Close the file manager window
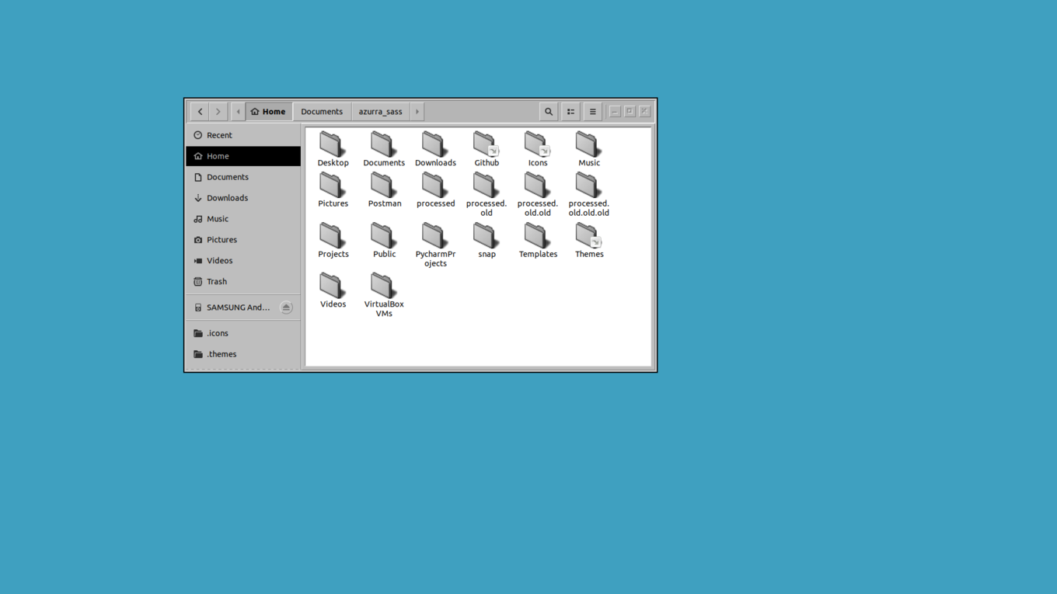The image size is (1057, 594). tap(644, 112)
